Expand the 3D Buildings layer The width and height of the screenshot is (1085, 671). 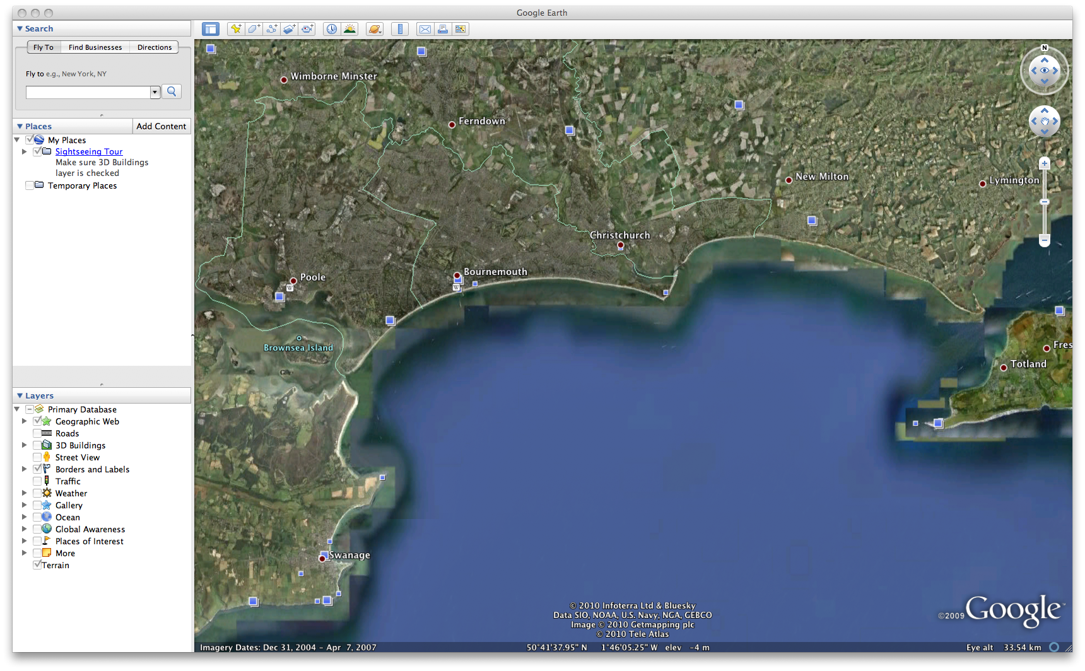pyautogui.click(x=25, y=445)
